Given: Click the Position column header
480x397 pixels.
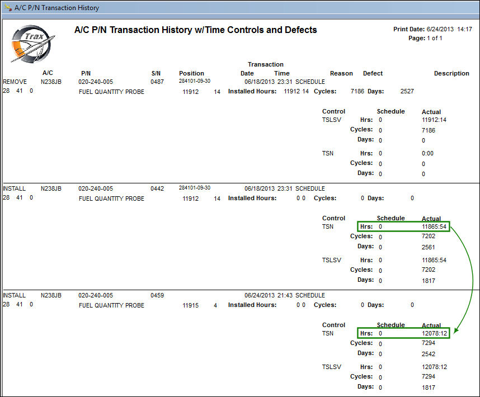Looking at the screenshot, I should 191,73.
